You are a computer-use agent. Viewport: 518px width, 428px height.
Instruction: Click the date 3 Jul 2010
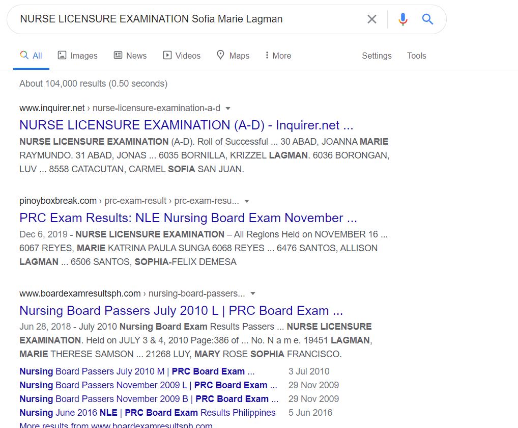tap(309, 371)
